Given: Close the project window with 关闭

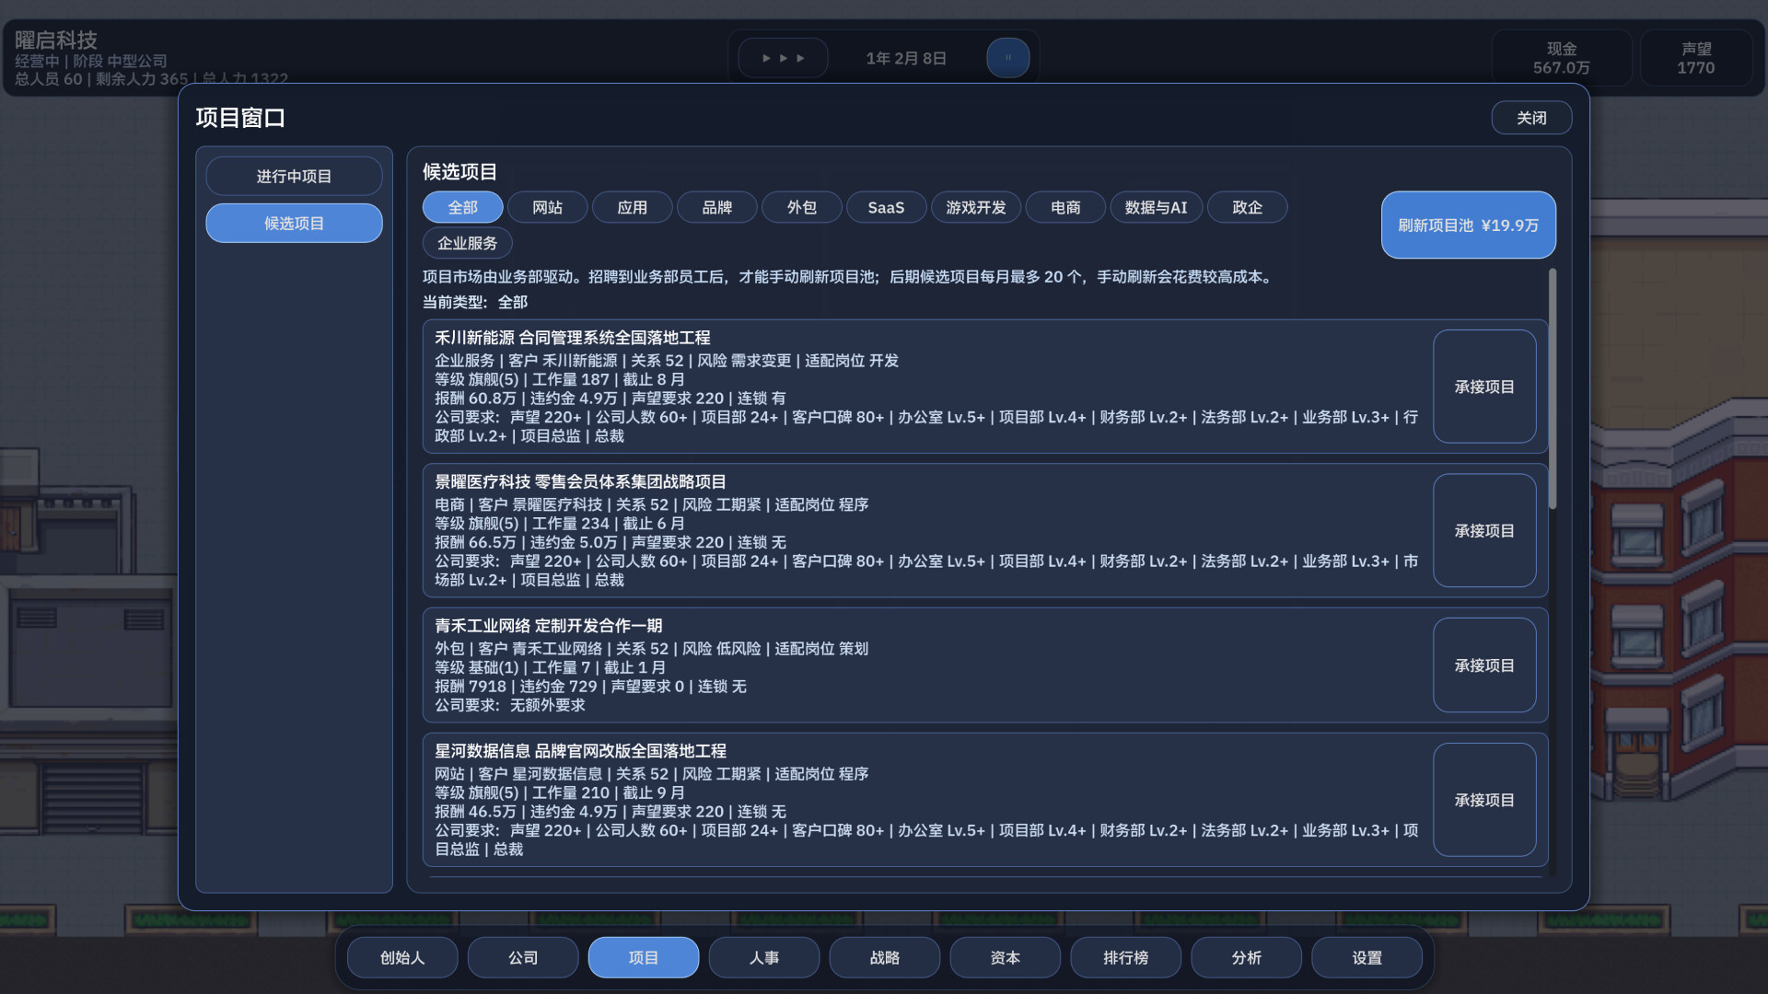Looking at the screenshot, I should tap(1530, 118).
